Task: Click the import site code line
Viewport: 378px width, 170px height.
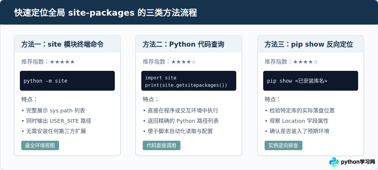Action: (161, 78)
